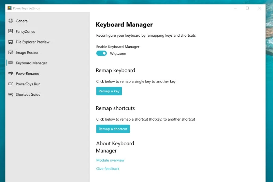Close the PowerToys Settings window

click(259, 8)
